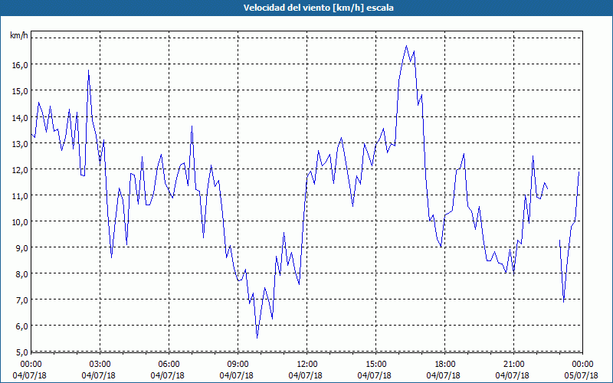
Task: Click the '05/07/18' date label
Action: [581, 375]
